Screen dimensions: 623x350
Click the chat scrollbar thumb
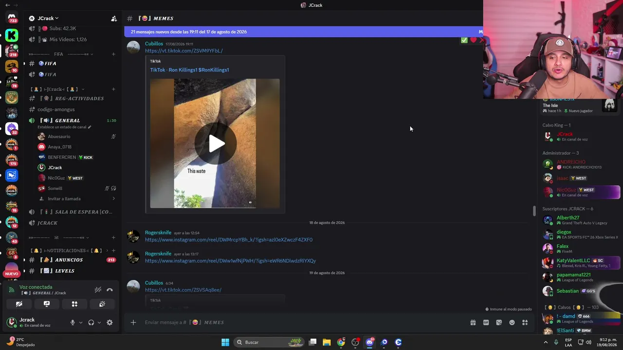[x=534, y=211]
